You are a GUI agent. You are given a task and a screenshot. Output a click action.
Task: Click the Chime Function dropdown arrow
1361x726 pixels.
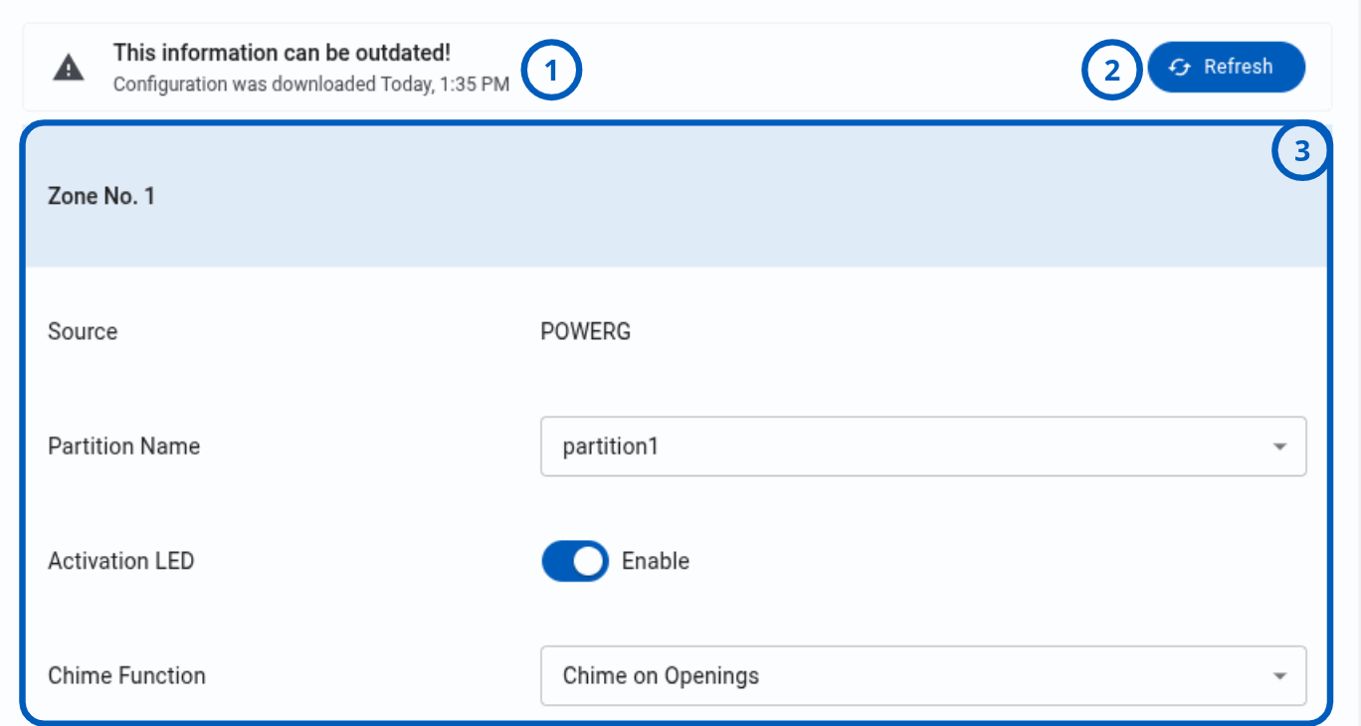pos(1279,676)
